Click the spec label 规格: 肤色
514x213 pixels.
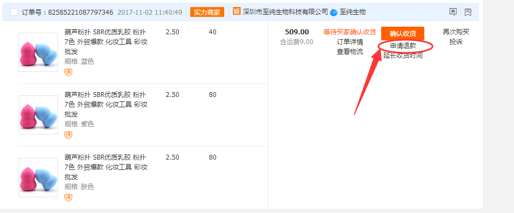click(x=79, y=187)
